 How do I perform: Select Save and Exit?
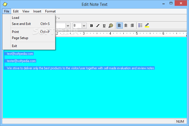click(x=29, y=24)
